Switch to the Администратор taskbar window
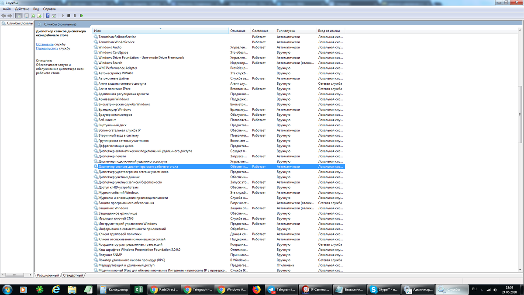This screenshot has width=524, height=295. click(417, 289)
